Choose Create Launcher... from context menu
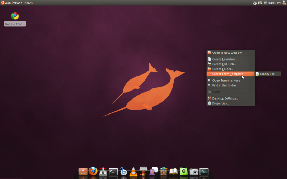This screenshot has height=179, width=287. tap(231, 59)
